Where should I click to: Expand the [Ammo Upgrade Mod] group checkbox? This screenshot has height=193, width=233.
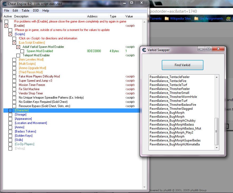[14, 68]
